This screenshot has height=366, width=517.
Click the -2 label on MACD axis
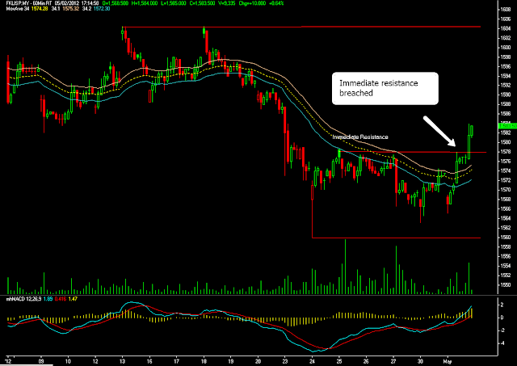coord(502,330)
